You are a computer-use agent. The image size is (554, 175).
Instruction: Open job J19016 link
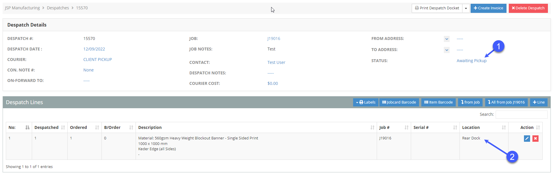pos(274,38)
